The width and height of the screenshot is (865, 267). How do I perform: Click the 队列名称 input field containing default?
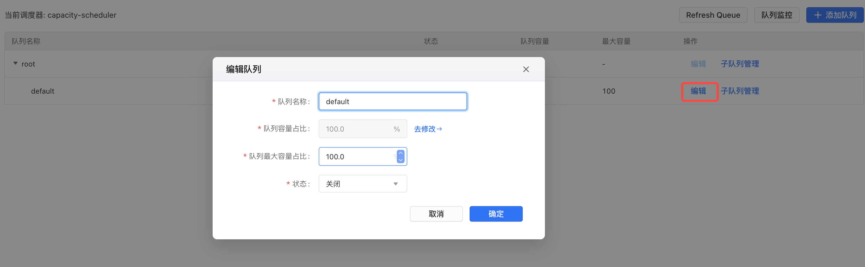pos(393,101)
